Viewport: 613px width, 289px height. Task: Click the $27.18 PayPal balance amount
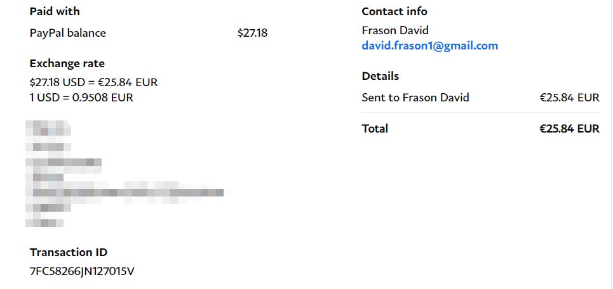point(252,33)
